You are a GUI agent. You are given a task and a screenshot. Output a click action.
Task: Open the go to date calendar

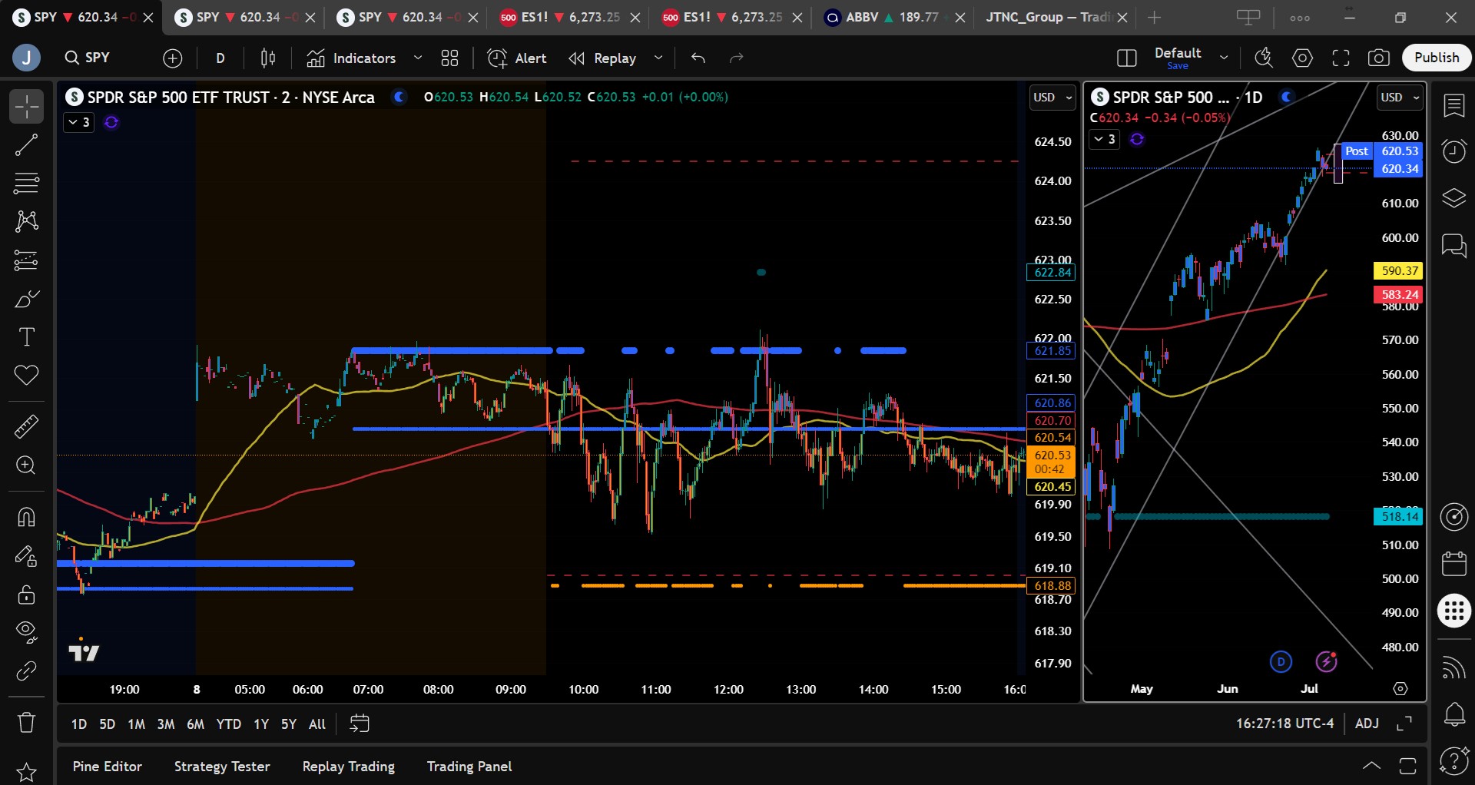pos(360,724)
